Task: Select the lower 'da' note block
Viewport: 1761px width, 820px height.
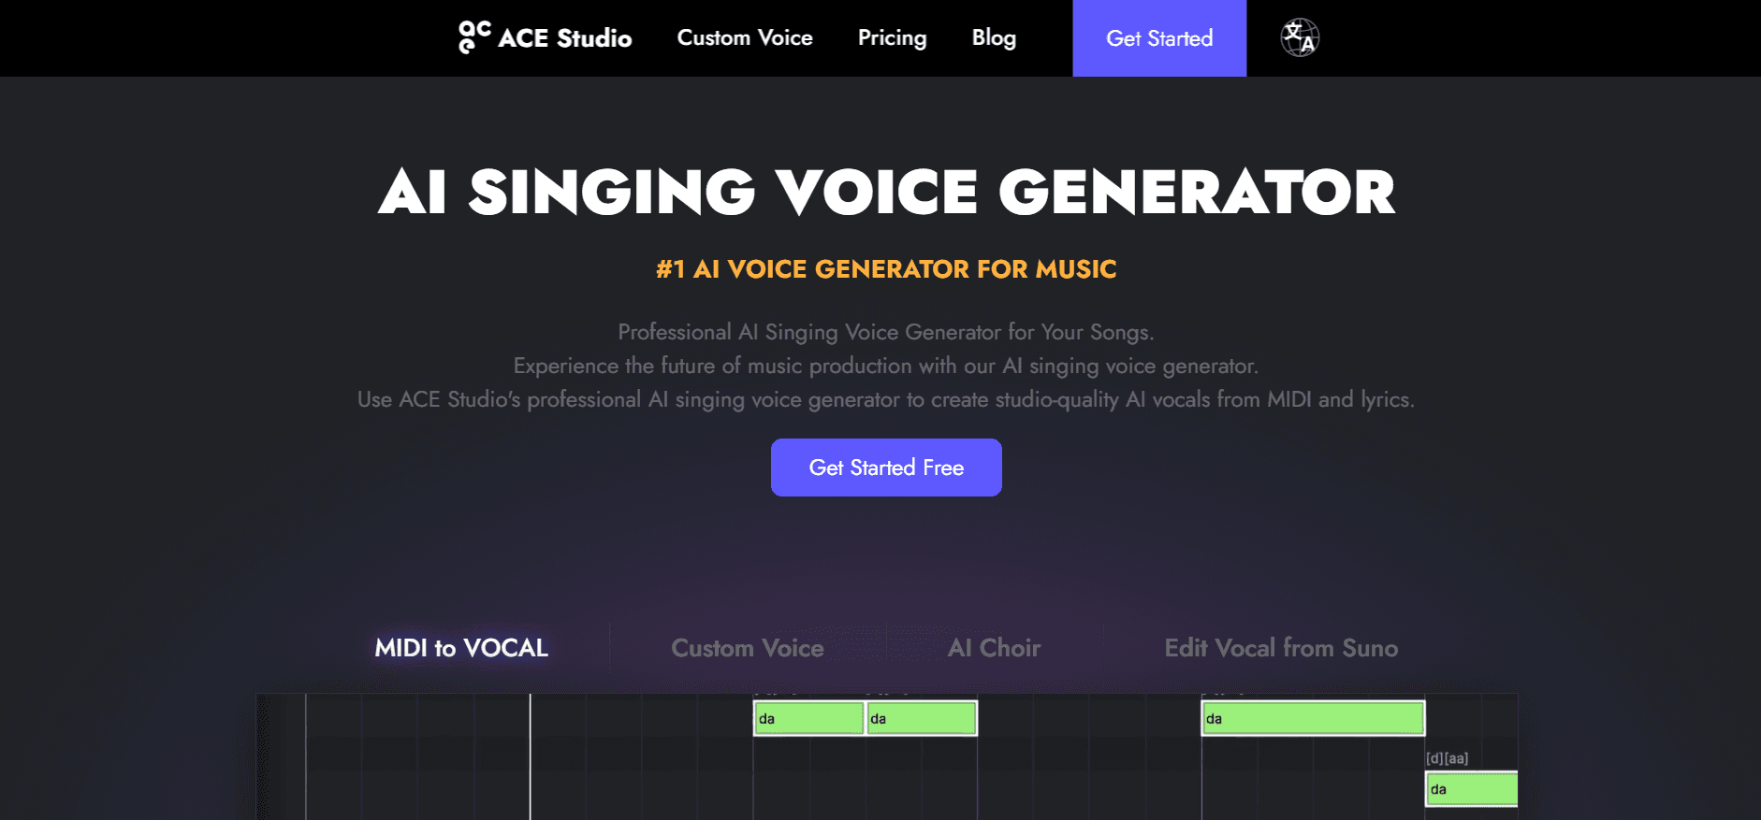Action: [1470, 789]
